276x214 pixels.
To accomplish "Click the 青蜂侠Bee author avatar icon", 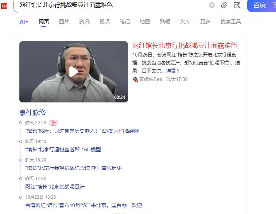I will coord(135,79).
